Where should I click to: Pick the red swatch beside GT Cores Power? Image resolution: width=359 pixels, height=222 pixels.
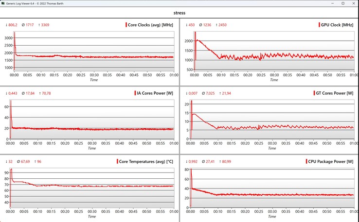pyautogui.click(x=310, y=93)
